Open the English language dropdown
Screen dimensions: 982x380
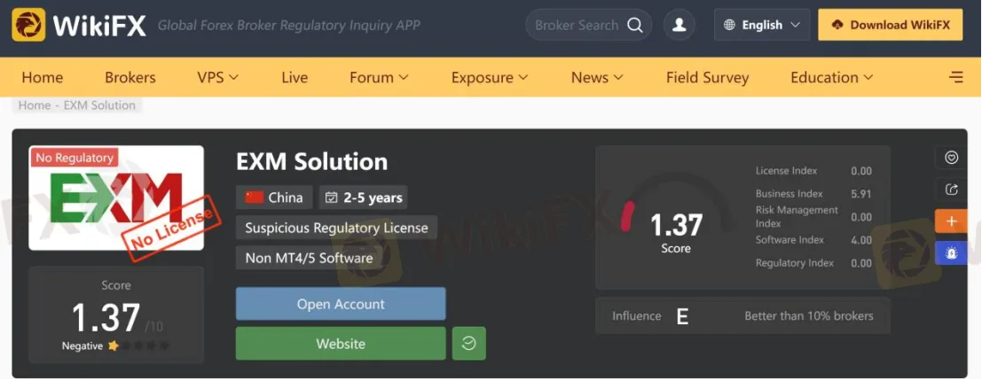click(761, 25)
